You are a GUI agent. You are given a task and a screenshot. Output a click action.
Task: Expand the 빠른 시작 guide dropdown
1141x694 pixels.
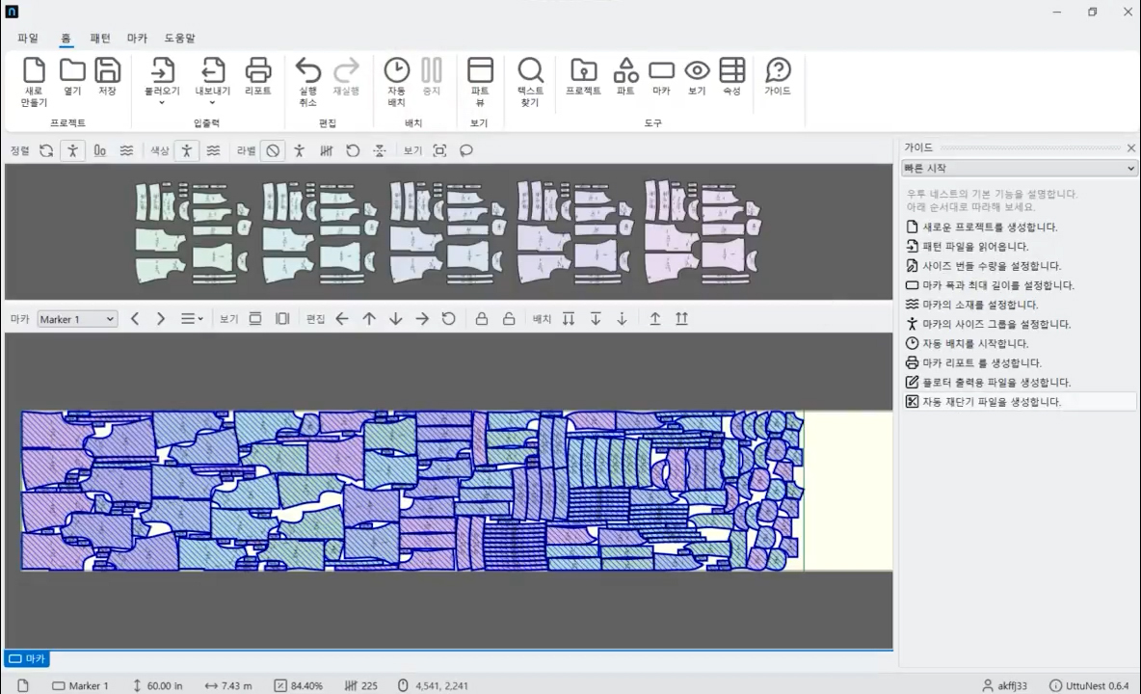tap(1019, 169)
